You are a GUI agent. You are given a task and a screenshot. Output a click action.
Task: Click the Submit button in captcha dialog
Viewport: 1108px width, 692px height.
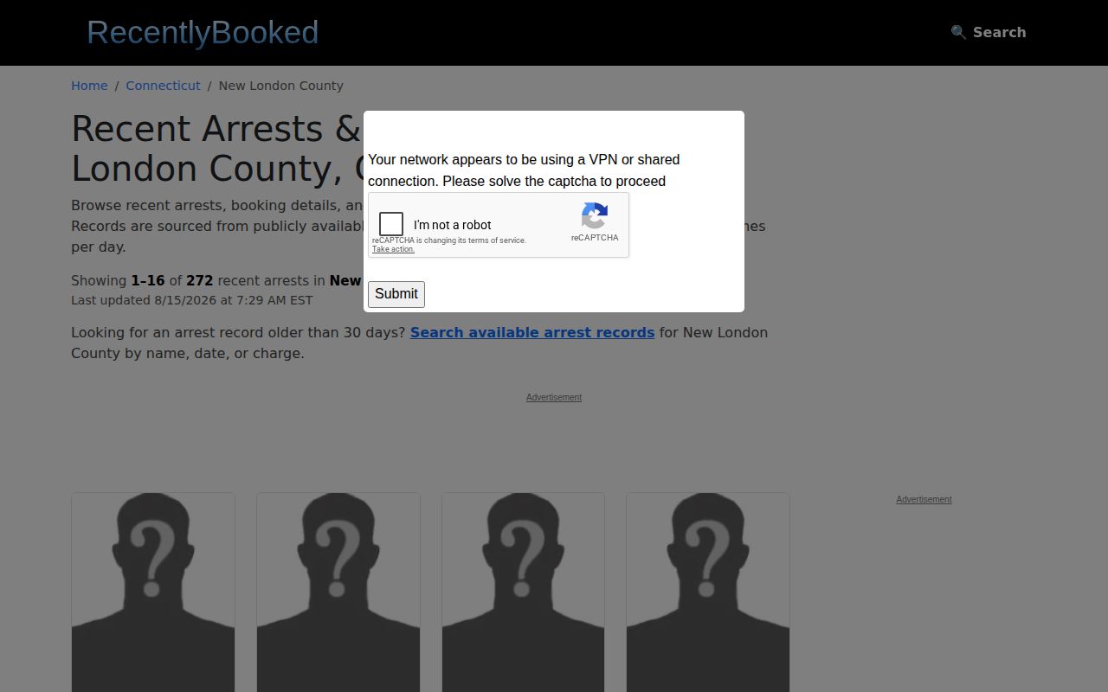(396, 294)
